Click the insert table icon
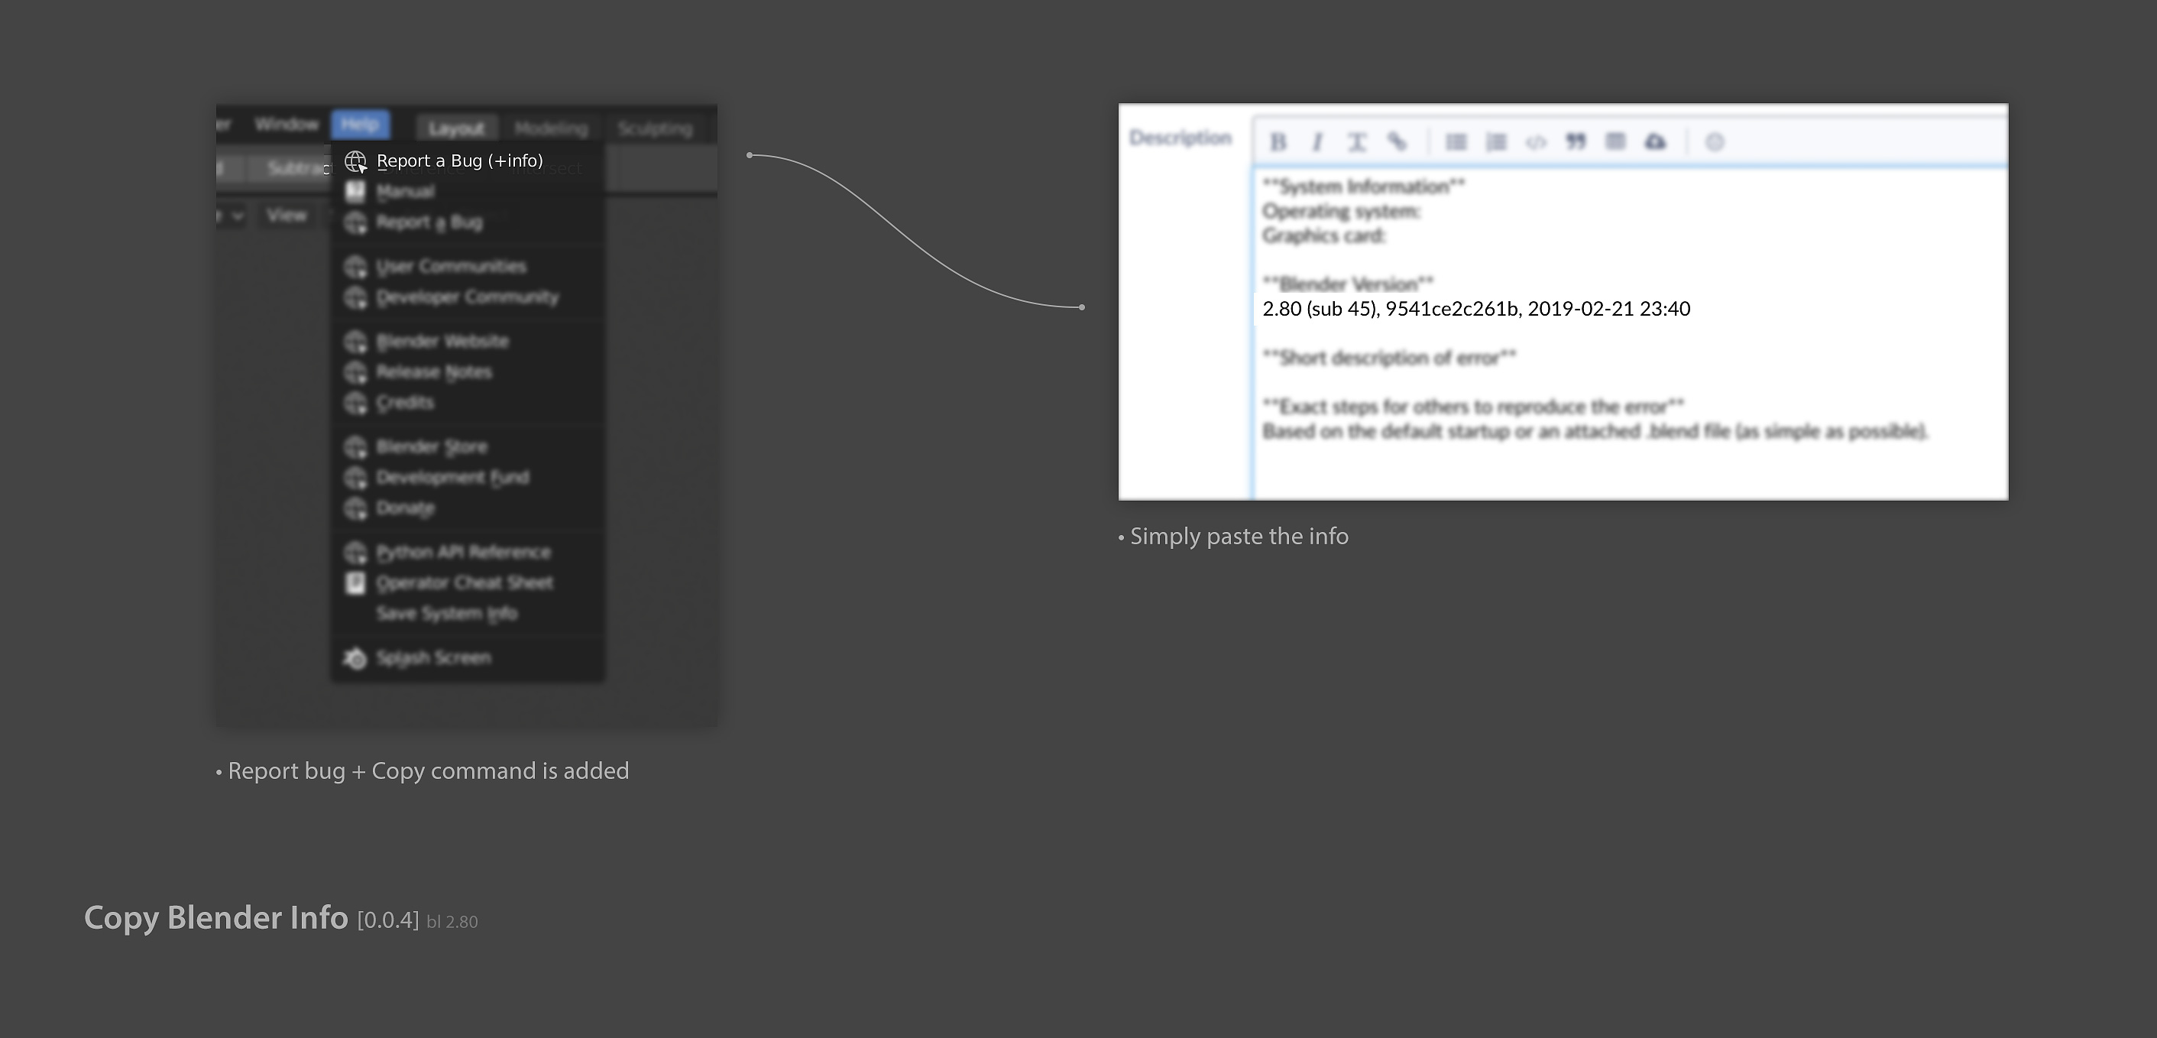 (1615, 141)
